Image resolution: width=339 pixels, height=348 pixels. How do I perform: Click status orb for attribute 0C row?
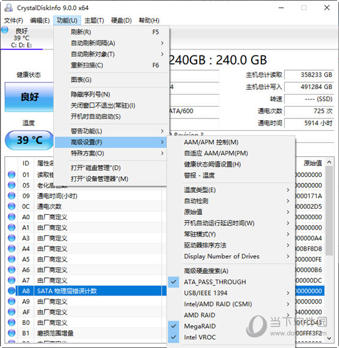[12, 206]
